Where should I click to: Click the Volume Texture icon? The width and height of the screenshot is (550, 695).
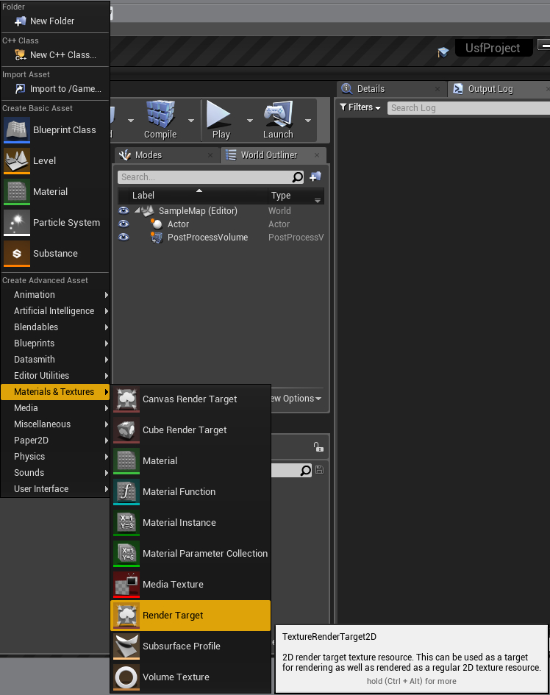pyautogui.click(x=126, y=677)
